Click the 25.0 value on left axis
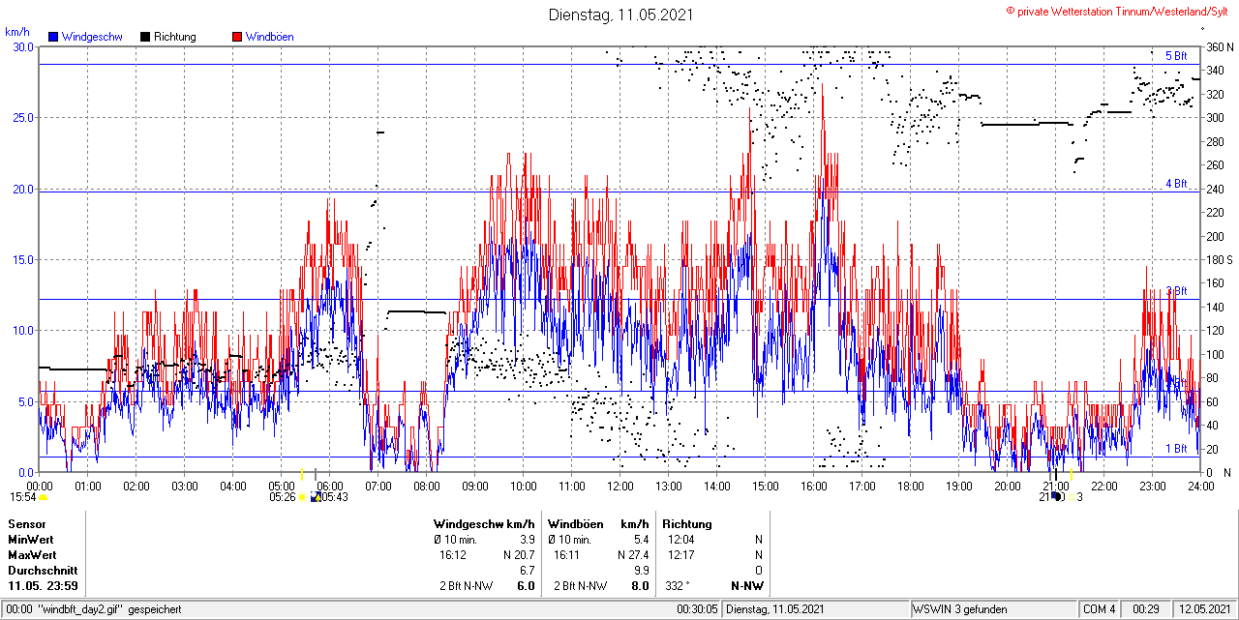This screenshot has height=620, width=1239. coord(23,117)
